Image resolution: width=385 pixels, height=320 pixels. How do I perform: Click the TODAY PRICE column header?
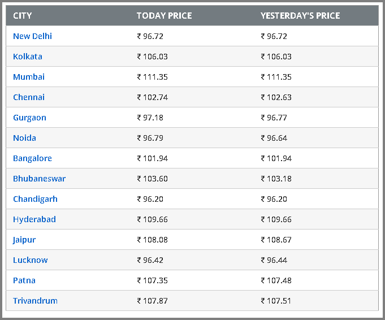click(164, 15)
